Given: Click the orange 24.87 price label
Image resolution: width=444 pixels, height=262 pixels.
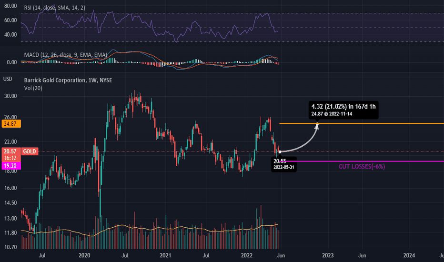Looking at the screenshot, I should pyautogui.click(x=11, y=124).
